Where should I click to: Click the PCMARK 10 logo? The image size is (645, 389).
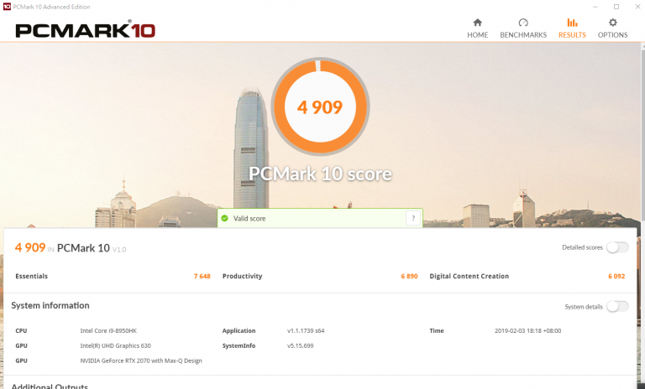pos(85,29)
